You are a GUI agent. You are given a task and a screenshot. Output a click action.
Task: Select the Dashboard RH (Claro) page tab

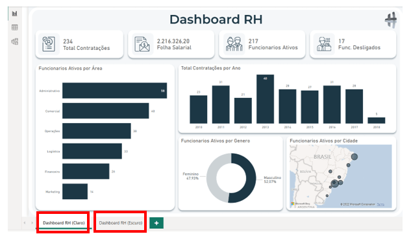[64, 223]
